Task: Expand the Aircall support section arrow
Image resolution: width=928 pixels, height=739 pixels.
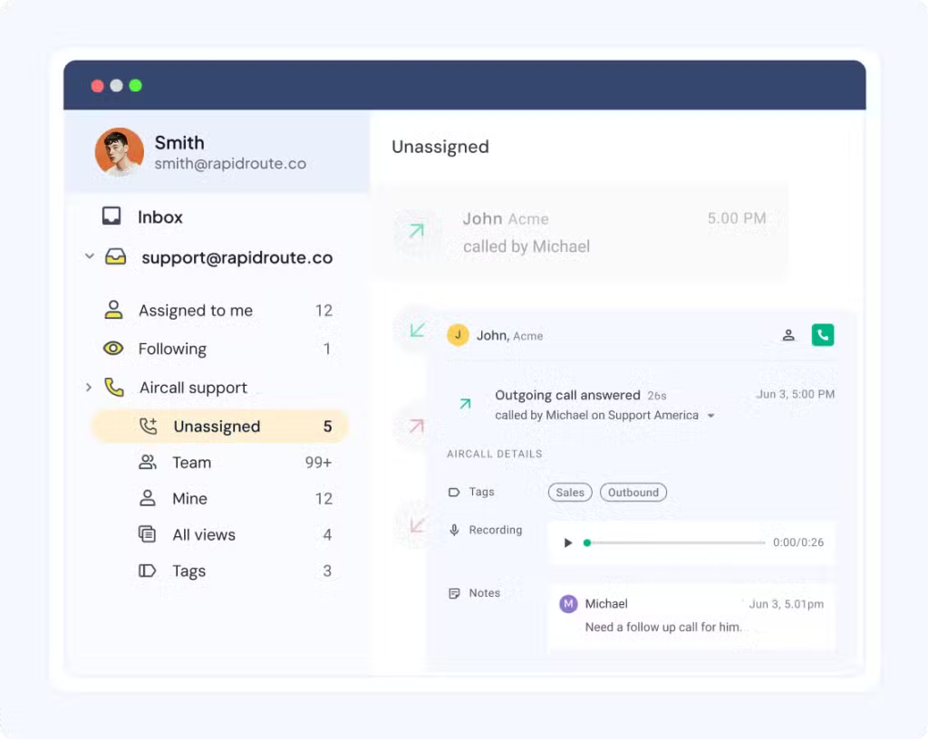Action: click(x=88, y=387)
